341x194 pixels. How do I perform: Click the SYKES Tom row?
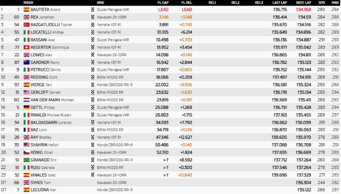[170, 182]
